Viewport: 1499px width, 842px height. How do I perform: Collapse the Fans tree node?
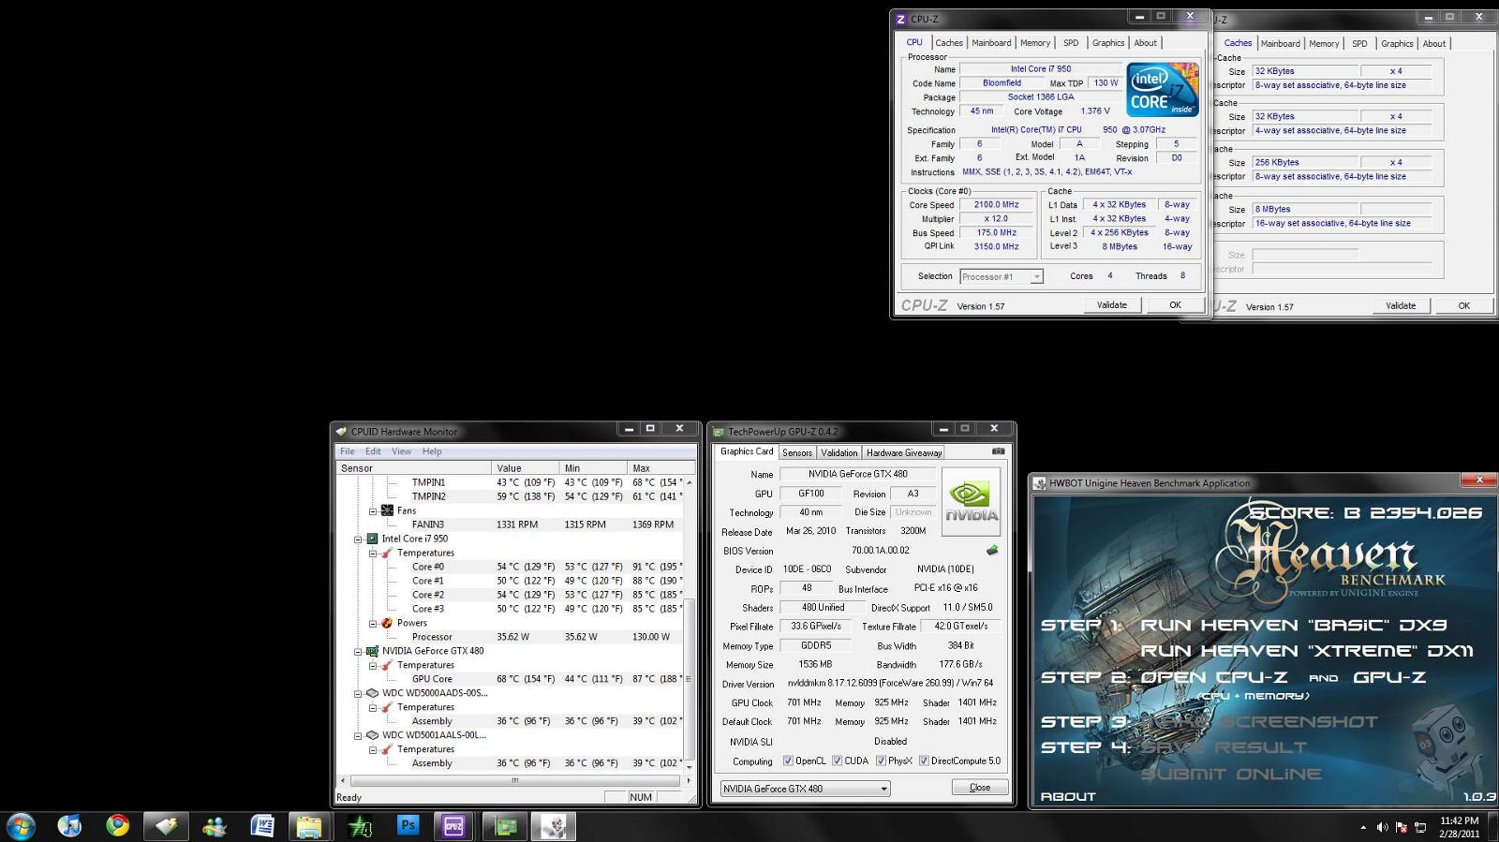pos(373,511)
